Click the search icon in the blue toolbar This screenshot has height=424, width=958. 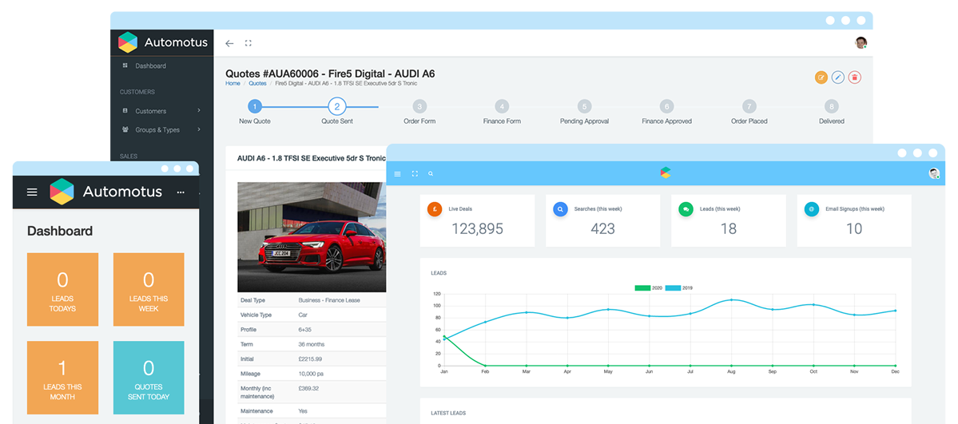click(x=431, y=173)
